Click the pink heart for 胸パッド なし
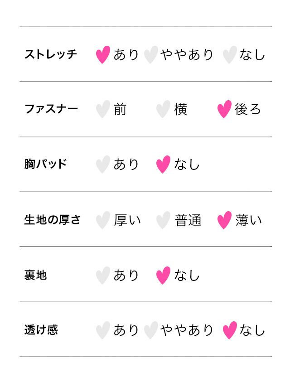Viewport: 290px width, 387px height. [163, 164]
